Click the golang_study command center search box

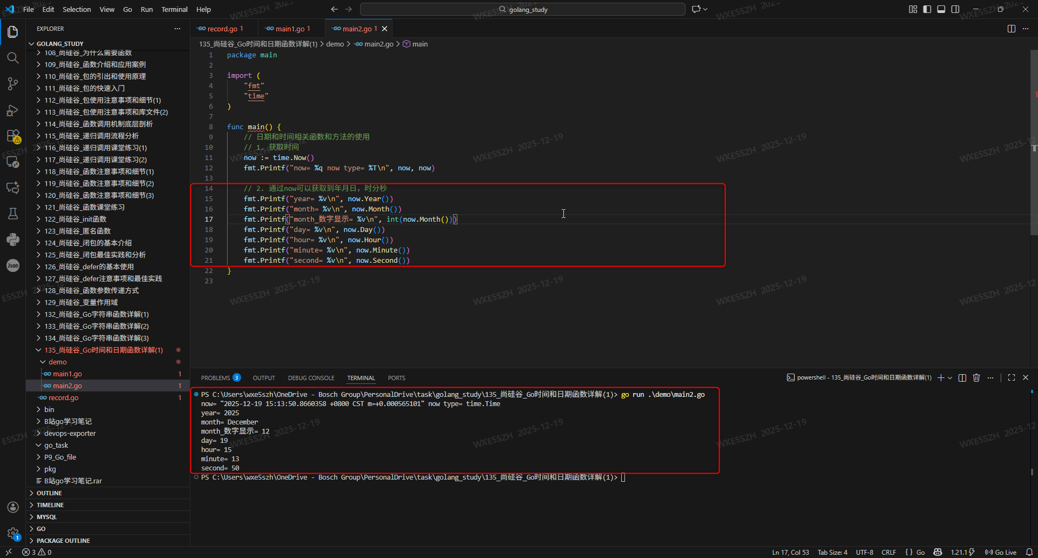[x=523, y=9]
